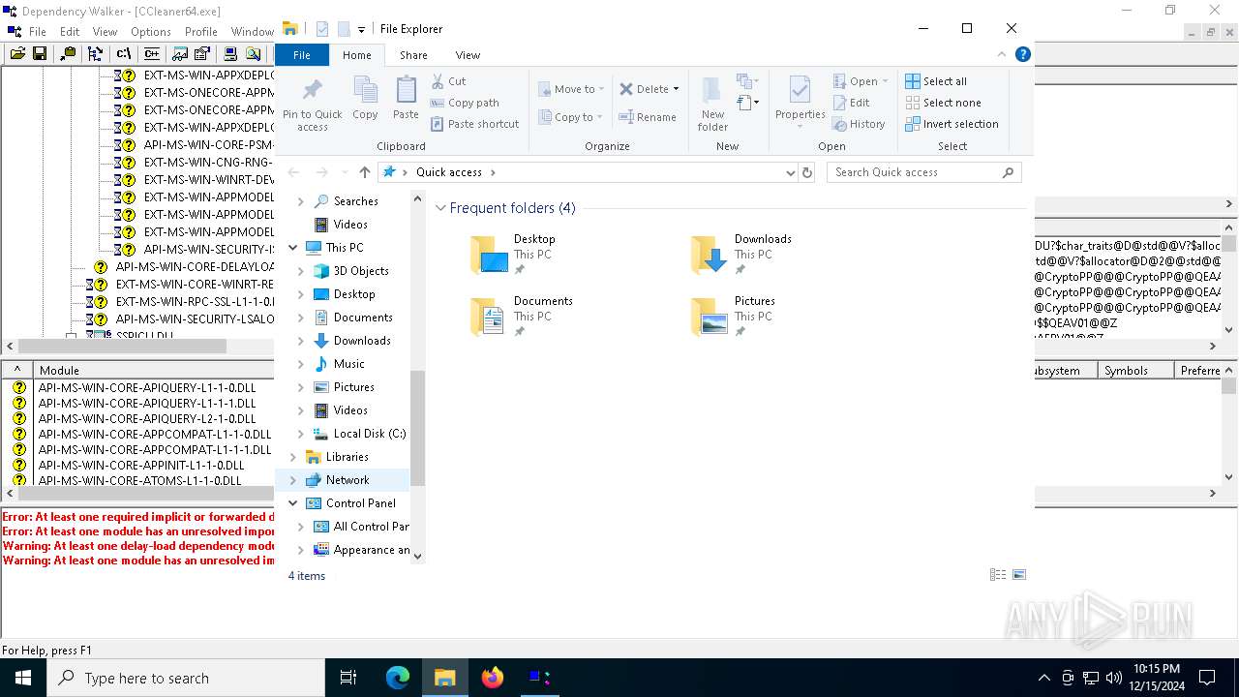1239x697 pixels.
Task: Click Invert selection in ribbon
Action: pyautogui.click(x=952, y=124)
